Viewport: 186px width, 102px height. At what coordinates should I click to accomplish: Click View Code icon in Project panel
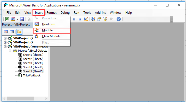tap(6, 32)
